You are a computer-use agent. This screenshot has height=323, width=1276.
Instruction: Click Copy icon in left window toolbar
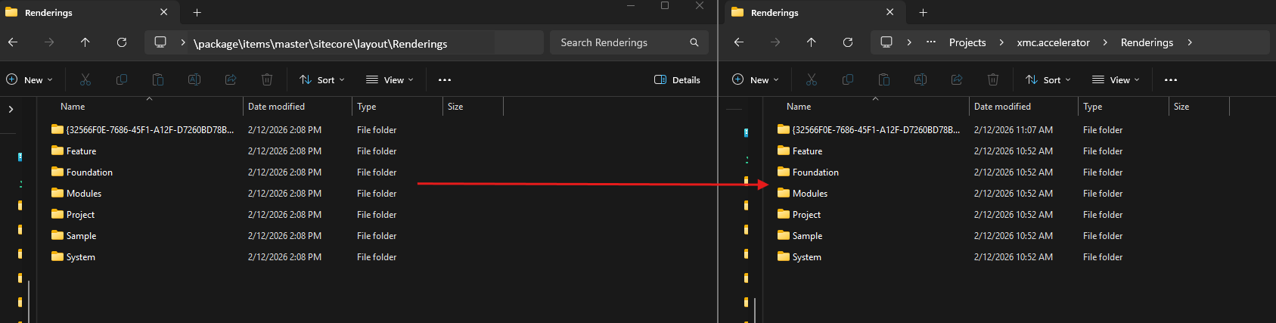click(122, 79)
